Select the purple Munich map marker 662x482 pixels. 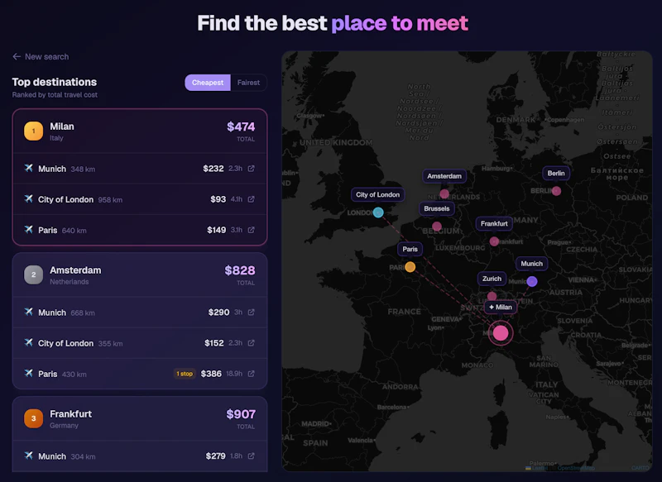coord(532,281)
